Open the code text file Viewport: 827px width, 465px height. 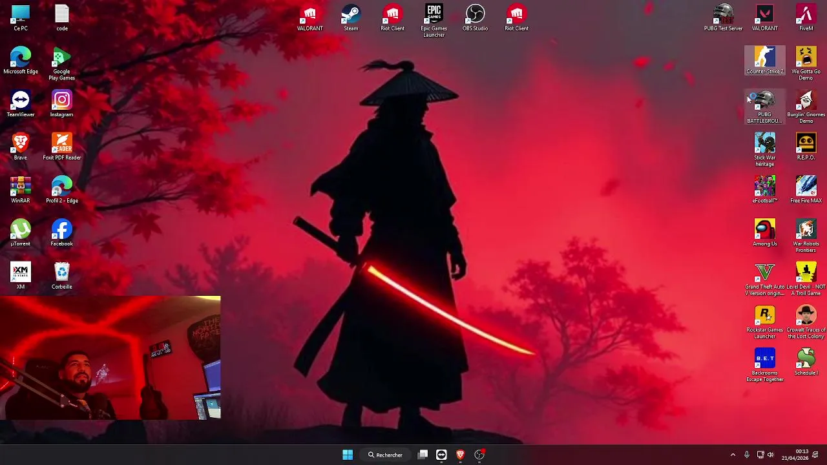(62, 18)
